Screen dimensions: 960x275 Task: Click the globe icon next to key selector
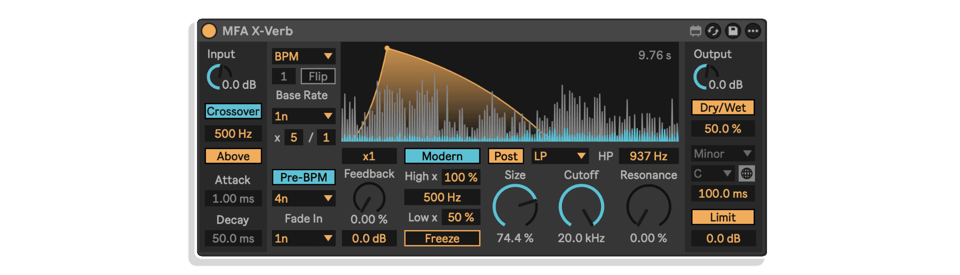click(746, 174)
